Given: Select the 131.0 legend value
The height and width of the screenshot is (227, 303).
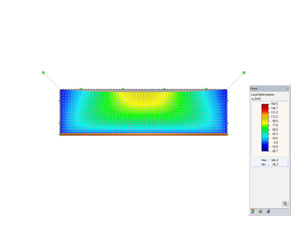Looking at the screenshot, I should coord(274,112).
